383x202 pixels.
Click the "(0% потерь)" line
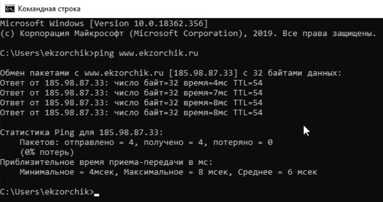[47, 152]
